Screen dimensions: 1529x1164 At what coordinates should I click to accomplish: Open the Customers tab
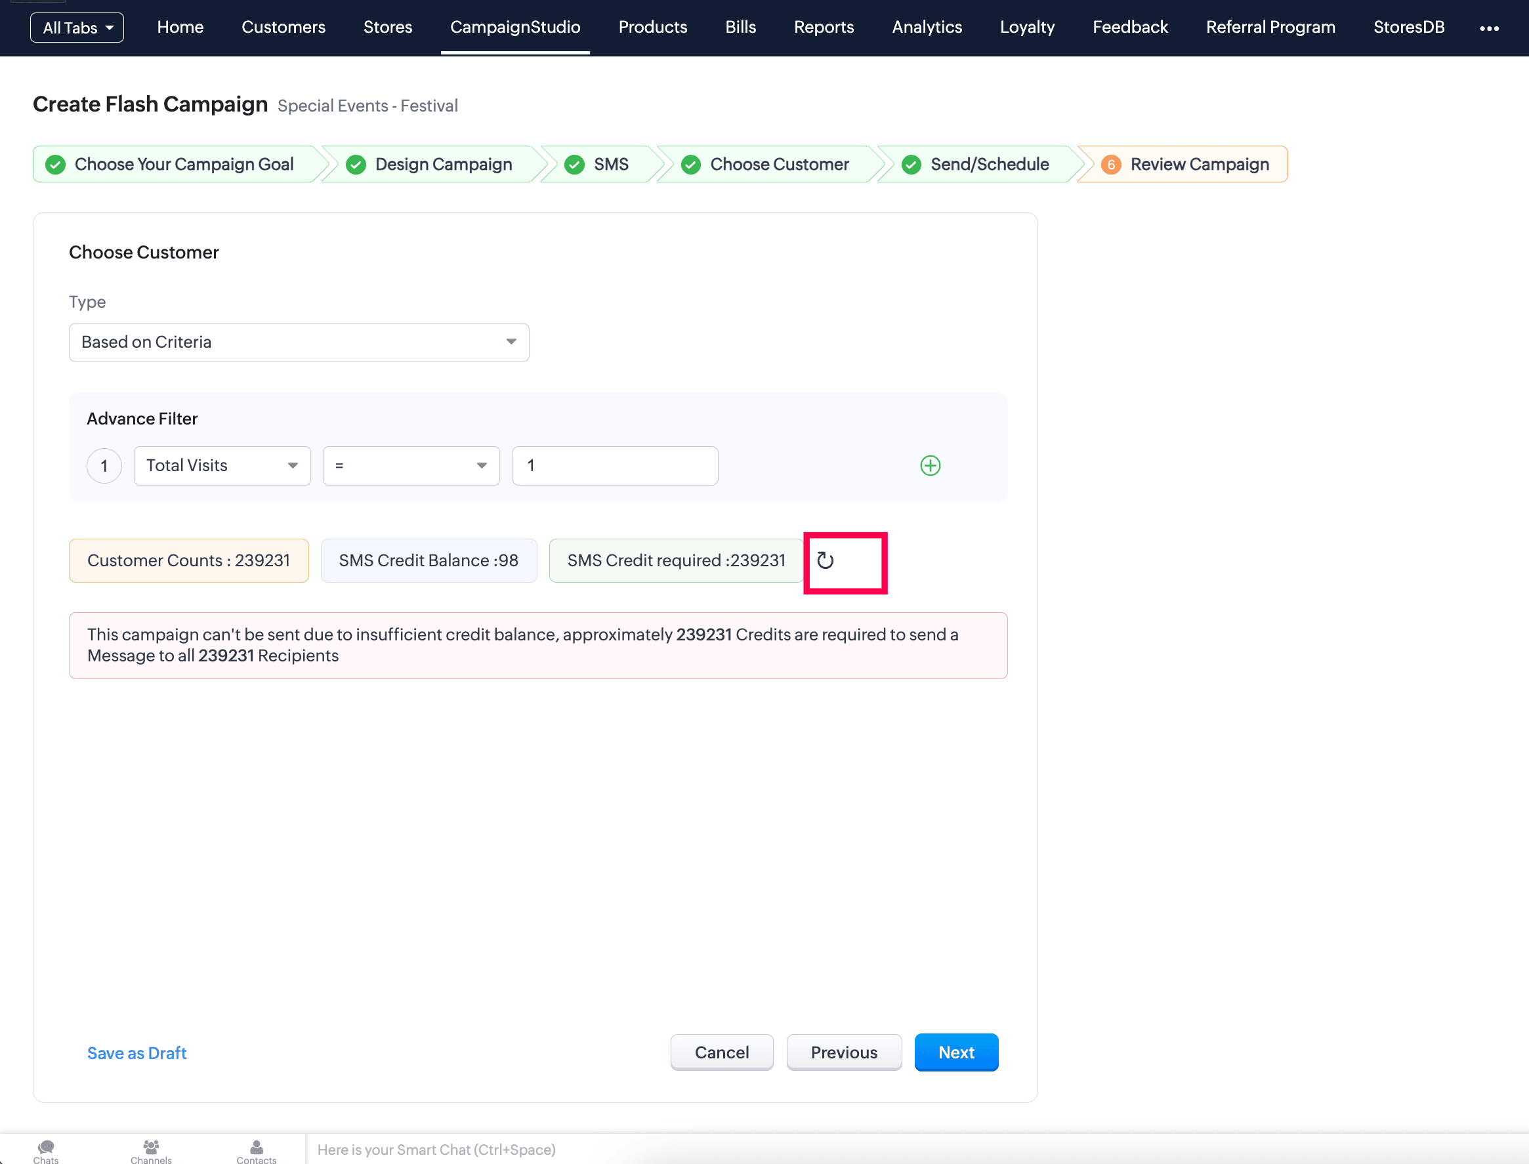[x=283, y=27]
